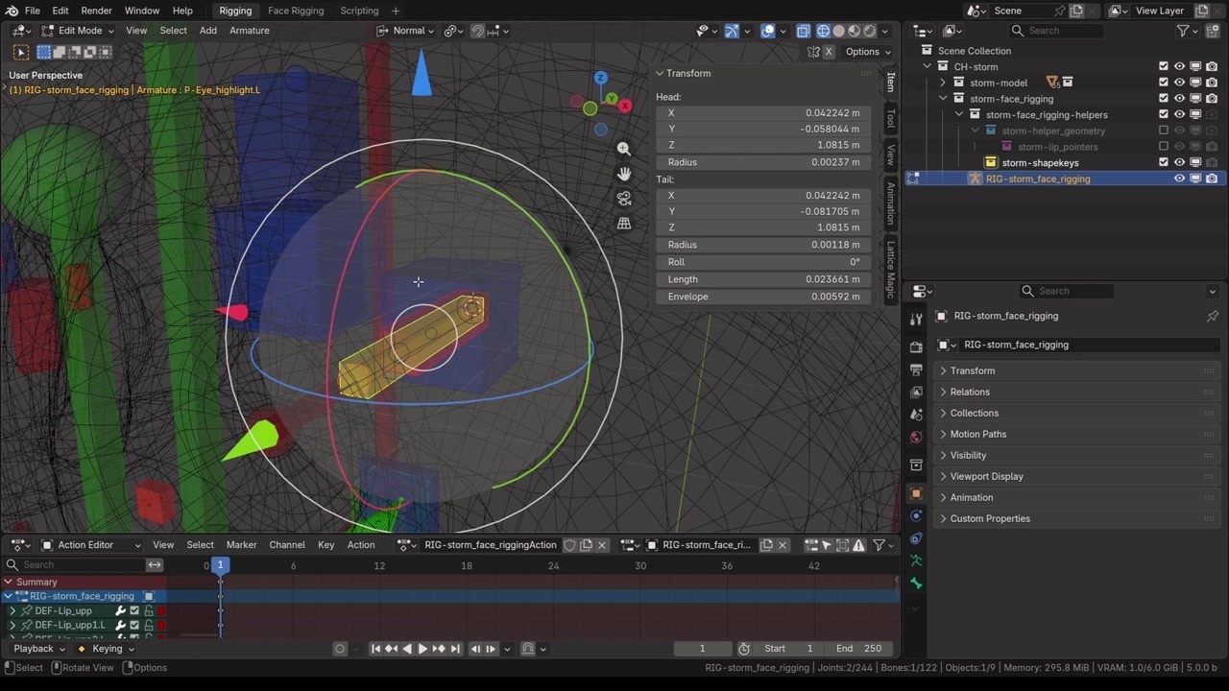This screenshot has height=691, width=1229.
Task: Expand the Relations panel
Action: point(970,392)
